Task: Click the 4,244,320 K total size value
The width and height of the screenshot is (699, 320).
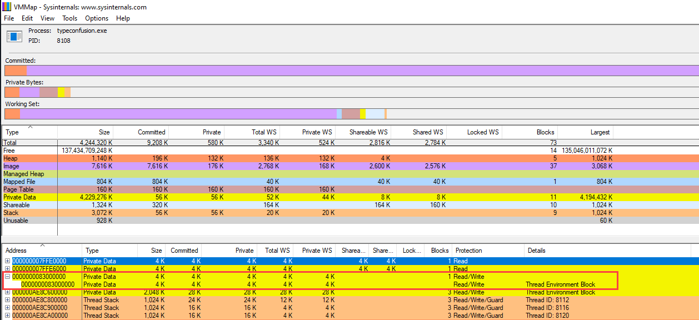Action: coord(95,143)
